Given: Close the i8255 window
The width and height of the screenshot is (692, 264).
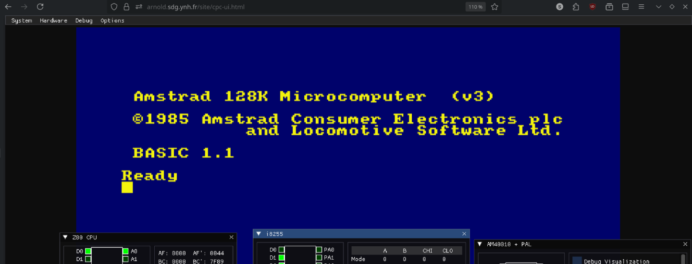Looking at the screenshot, I should coord(464,234).
